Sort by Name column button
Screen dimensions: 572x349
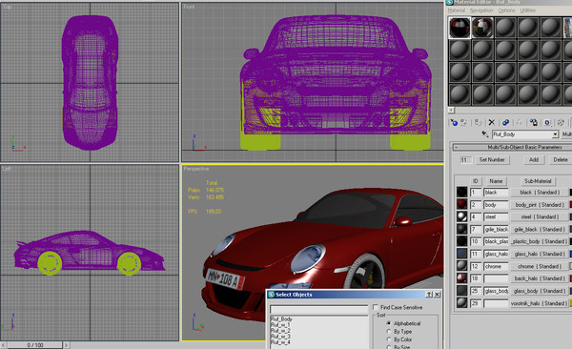point(496,181)
